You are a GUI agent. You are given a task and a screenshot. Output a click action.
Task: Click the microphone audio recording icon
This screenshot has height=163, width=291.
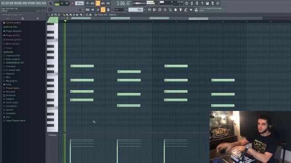(x=197, y=3)
